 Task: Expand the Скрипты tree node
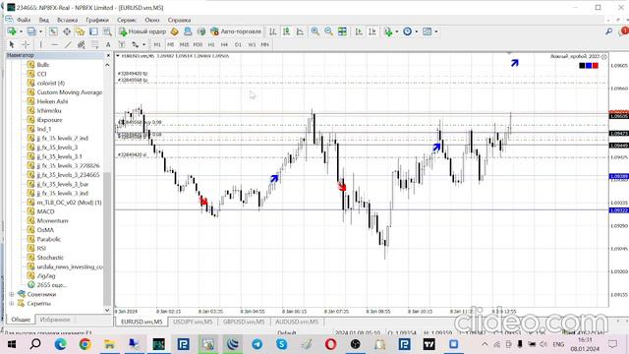[x=12, y=304]
